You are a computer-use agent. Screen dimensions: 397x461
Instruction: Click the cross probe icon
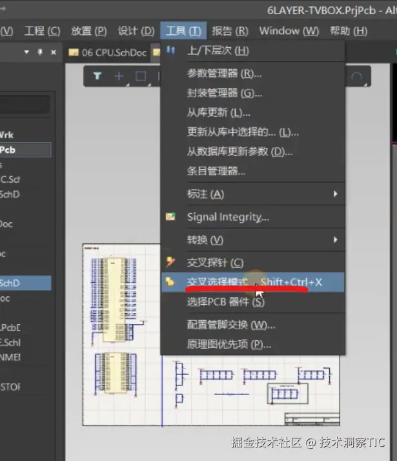click(x=170, y=261)
